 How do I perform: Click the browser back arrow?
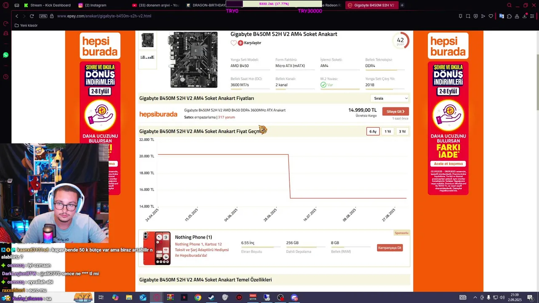tap(17, 16)
